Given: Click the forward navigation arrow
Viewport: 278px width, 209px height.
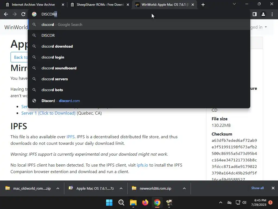Looking at the screenshot, I should point(15,14).
